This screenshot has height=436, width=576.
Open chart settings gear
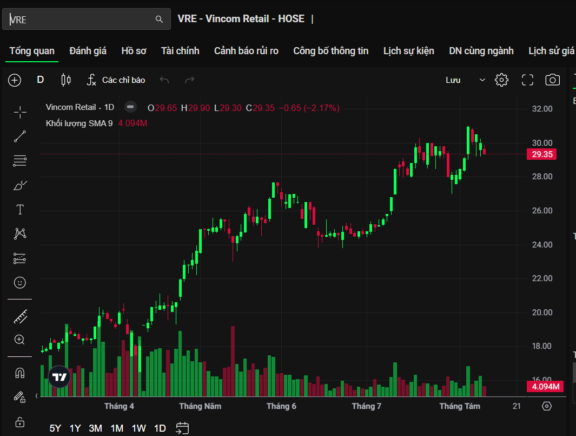501,80
